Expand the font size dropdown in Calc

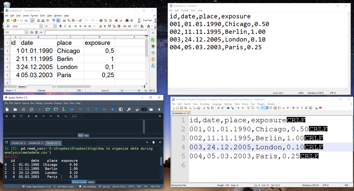point(55,26)
